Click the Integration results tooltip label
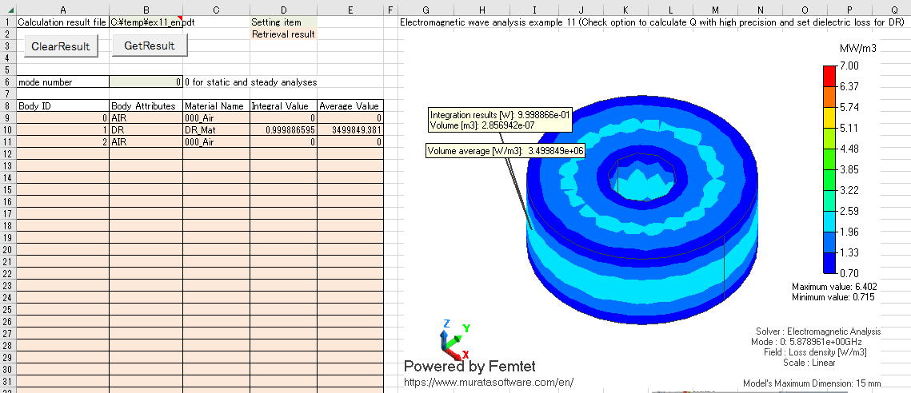The height and width of the screenshot is (393, 911). [501, 120]
